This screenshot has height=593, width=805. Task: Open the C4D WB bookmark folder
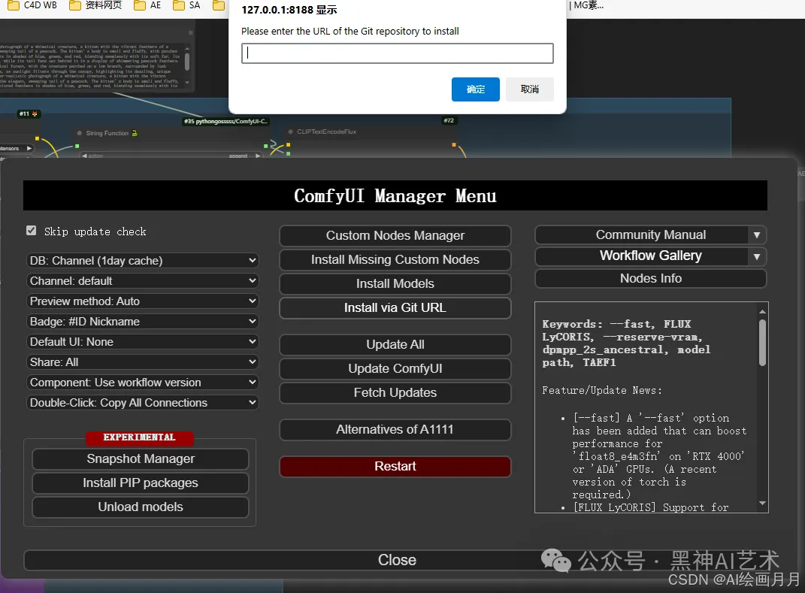tap(33, 5)
